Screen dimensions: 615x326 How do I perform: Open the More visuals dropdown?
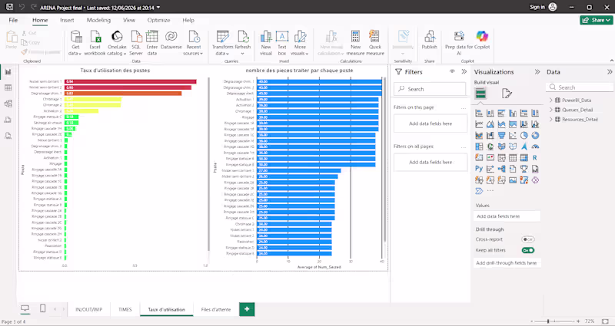pos(300,43)
